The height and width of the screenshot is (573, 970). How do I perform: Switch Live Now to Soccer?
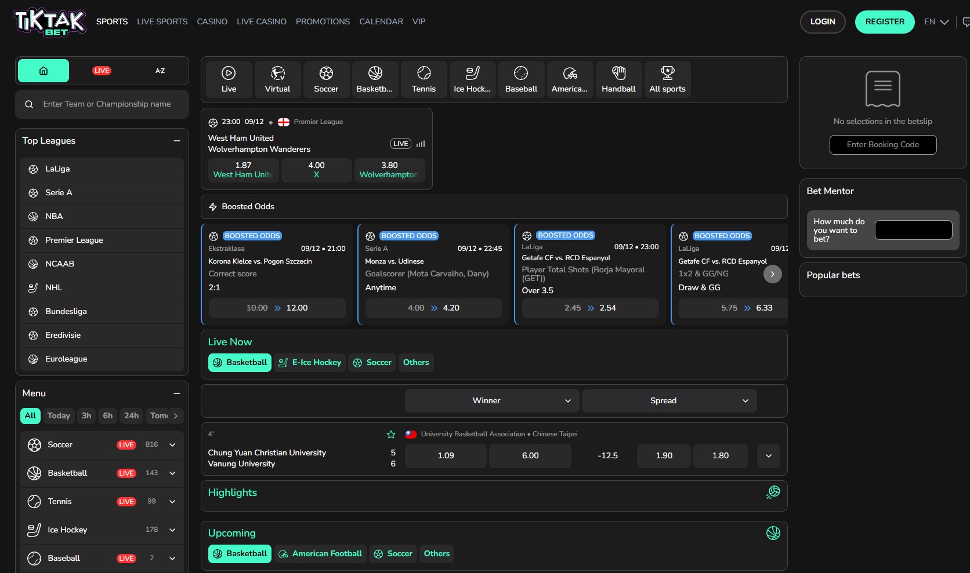click(x=372, y=363)
